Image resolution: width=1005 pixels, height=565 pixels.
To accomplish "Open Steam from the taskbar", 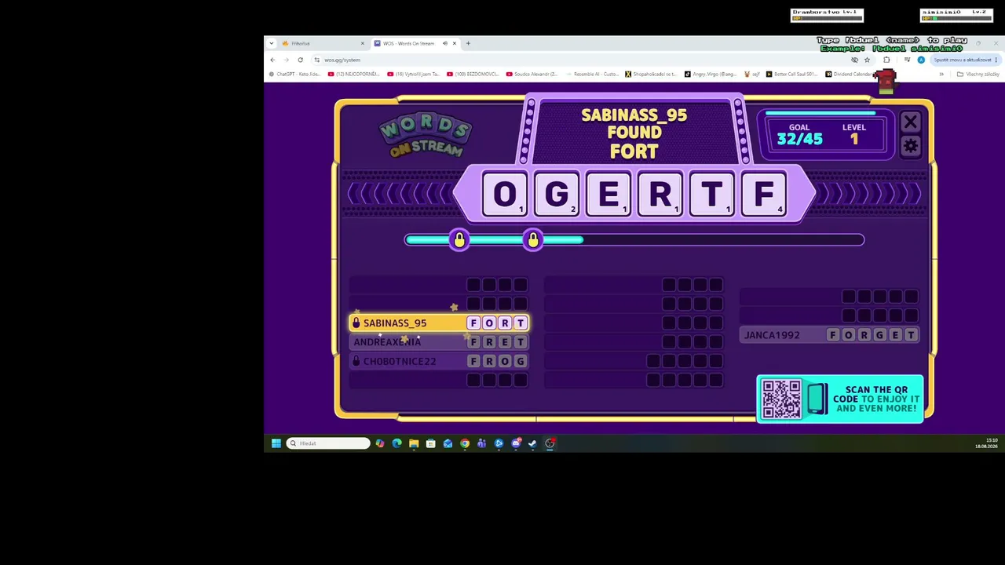I will tap(532, 443).
